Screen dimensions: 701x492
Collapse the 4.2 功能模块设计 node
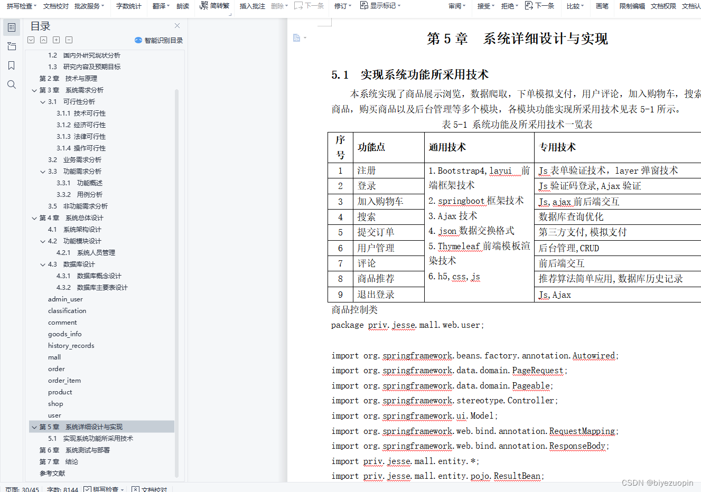43,241
